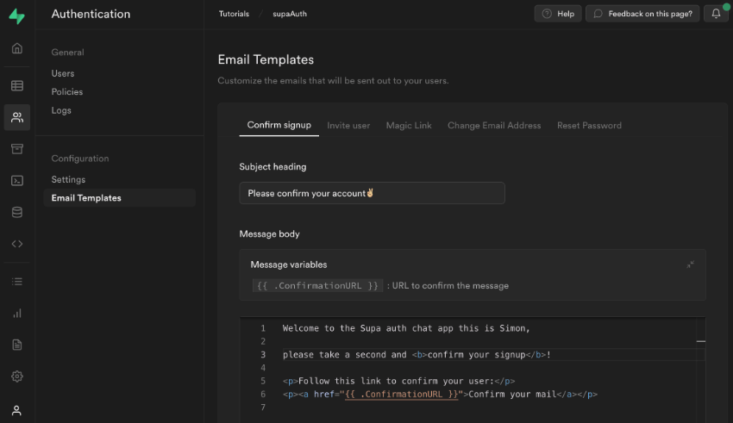Click code line 6 href ConfirmationURL
This screenshot has width=733, height=423.
click(x=440, y=394)
